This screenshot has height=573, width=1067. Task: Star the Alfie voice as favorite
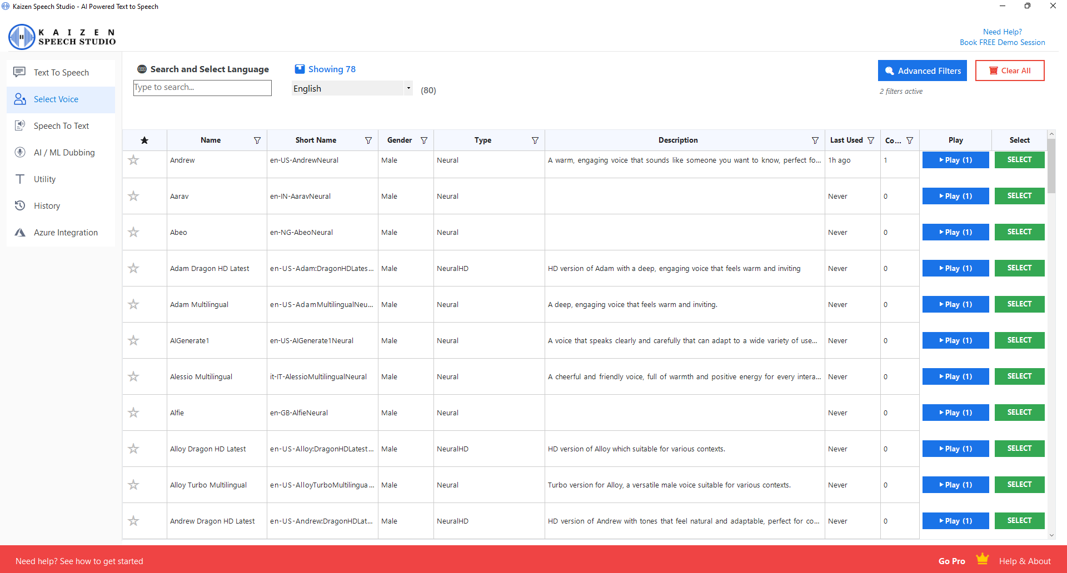[x=133, y=413]
